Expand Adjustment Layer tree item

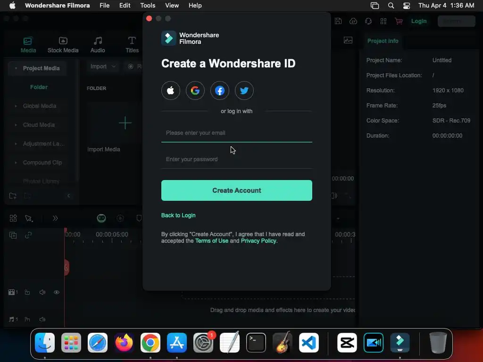tap(16, 143)
